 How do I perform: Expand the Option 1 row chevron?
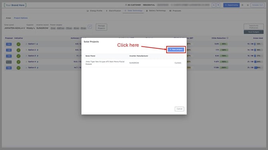[x=26, y=44]
